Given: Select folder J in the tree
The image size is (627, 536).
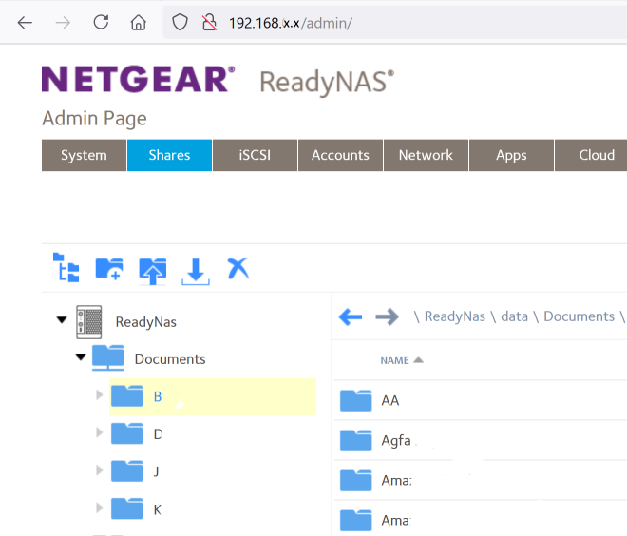Looking at the screenshot, I should (x=157, y=471).
